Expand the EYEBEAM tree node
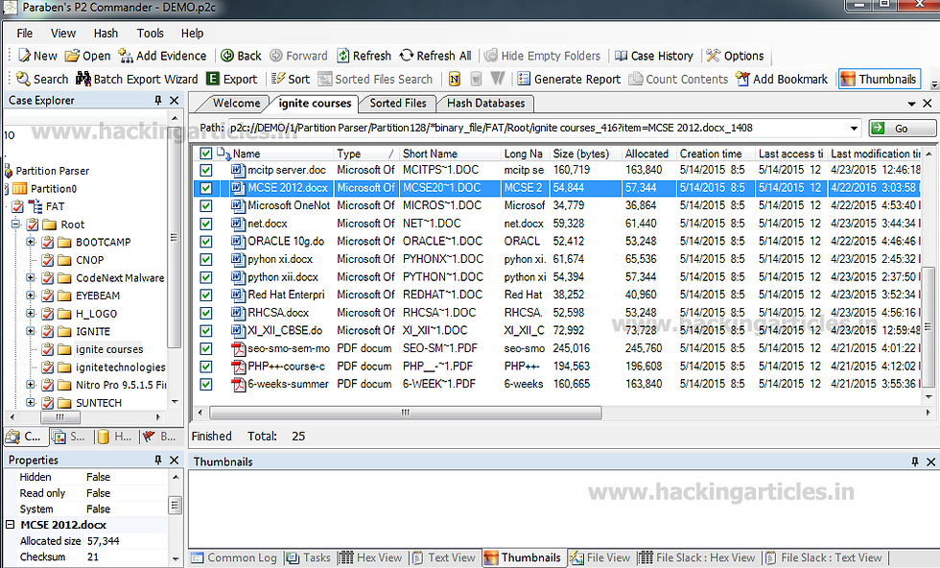Viewport: 940px width, 568px height. [31, 296]
